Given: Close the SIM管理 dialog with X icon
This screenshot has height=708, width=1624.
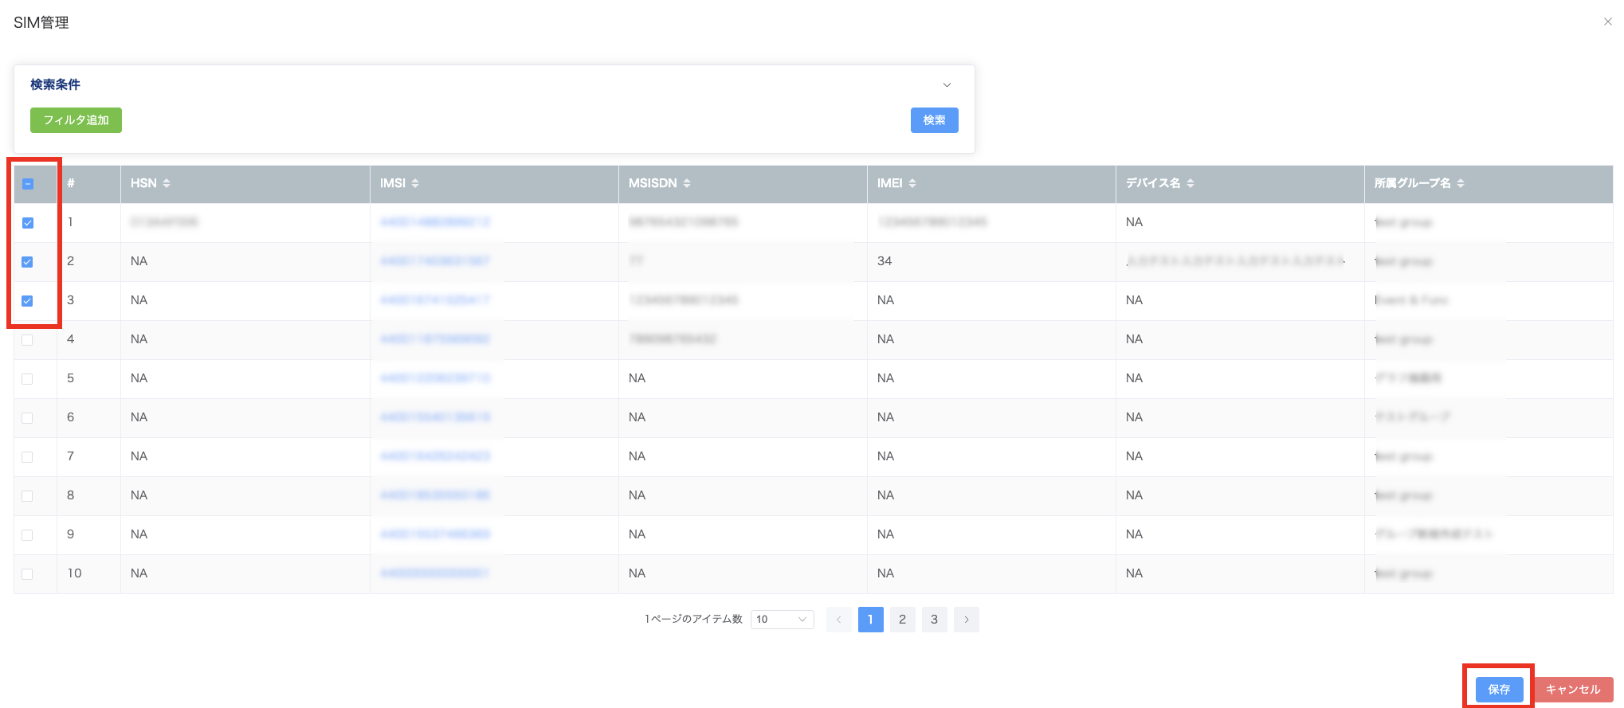Looking at the screenshot, I should (1607, 22).
